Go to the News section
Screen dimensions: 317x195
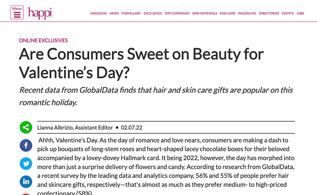114,13
